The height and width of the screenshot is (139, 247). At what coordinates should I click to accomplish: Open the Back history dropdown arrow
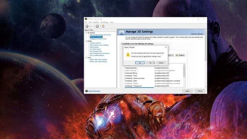94,26
